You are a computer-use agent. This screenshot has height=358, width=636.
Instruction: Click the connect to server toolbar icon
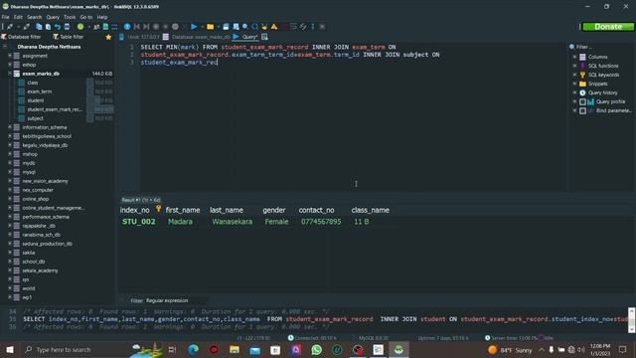[x=10, y=27]
